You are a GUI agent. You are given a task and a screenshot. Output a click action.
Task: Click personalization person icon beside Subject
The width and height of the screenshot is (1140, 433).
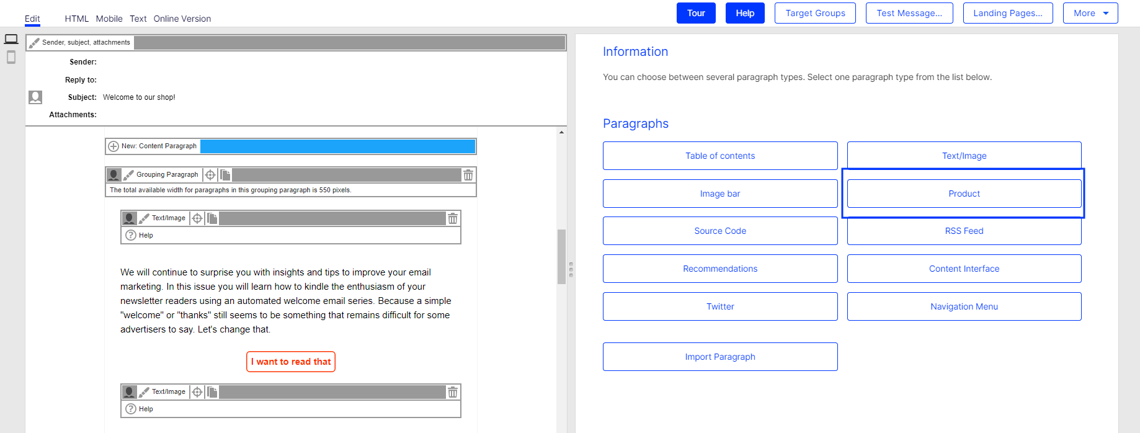point(35,97)
